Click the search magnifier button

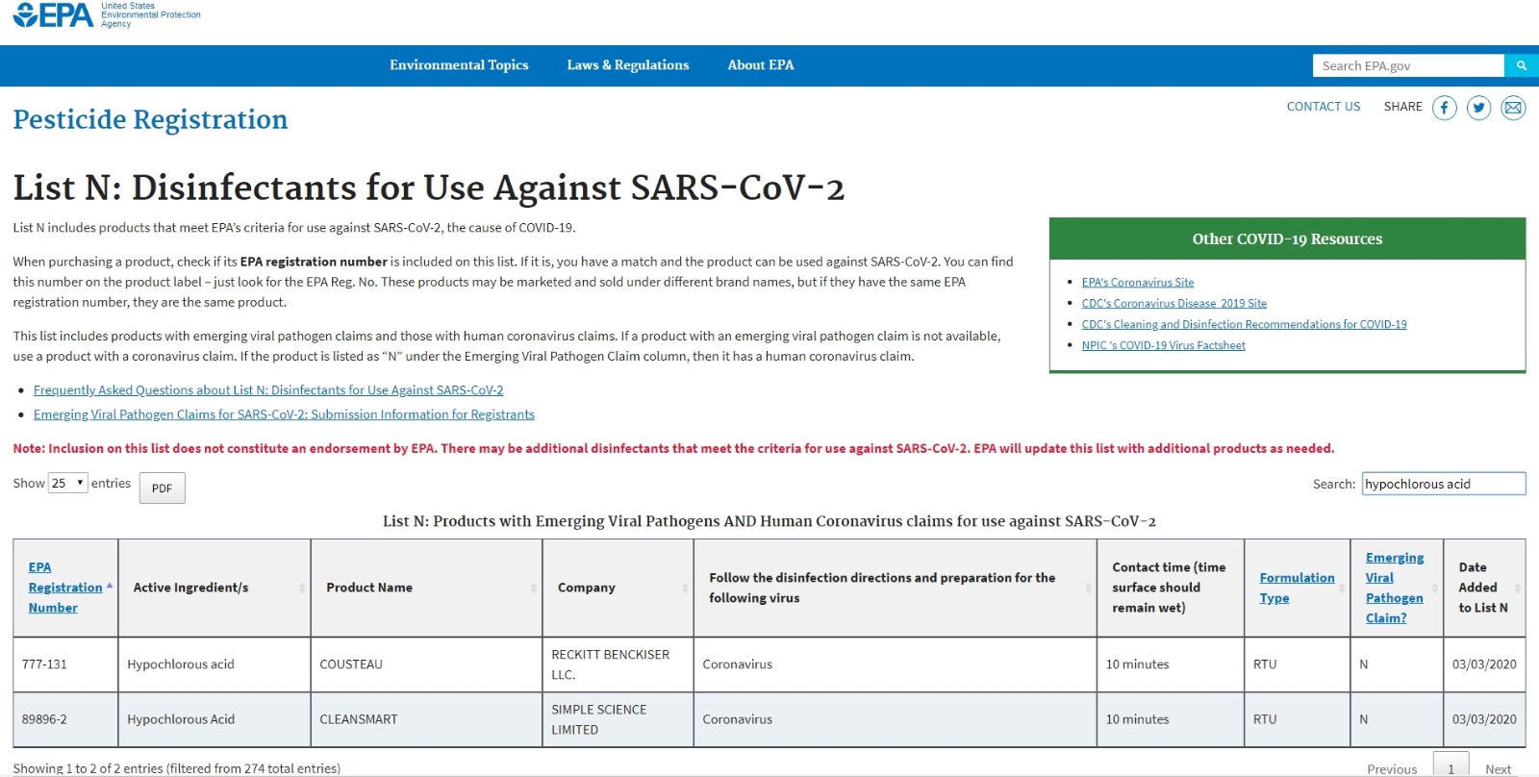tap(1522, 65)
